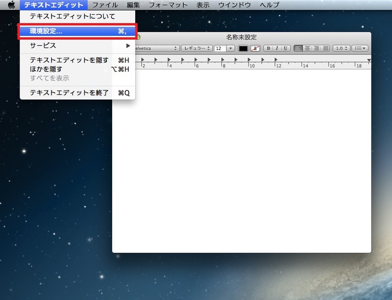Choose ほかを隠す menu item

tap(77, 69)
